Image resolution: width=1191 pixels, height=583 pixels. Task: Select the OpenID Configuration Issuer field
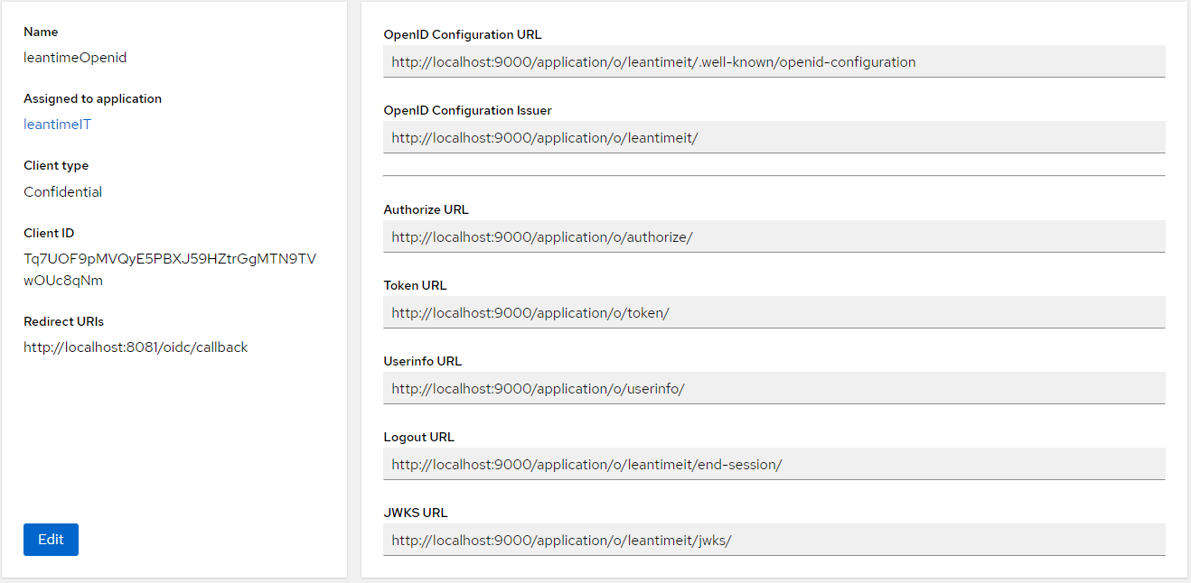click(x=773, y=137)
